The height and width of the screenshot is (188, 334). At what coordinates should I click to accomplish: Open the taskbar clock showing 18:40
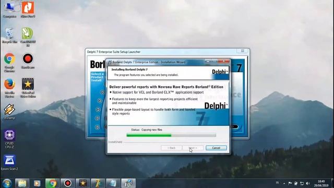coord(321,183)
